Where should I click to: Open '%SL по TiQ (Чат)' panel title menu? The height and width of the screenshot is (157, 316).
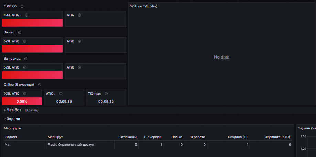point(144,6)
